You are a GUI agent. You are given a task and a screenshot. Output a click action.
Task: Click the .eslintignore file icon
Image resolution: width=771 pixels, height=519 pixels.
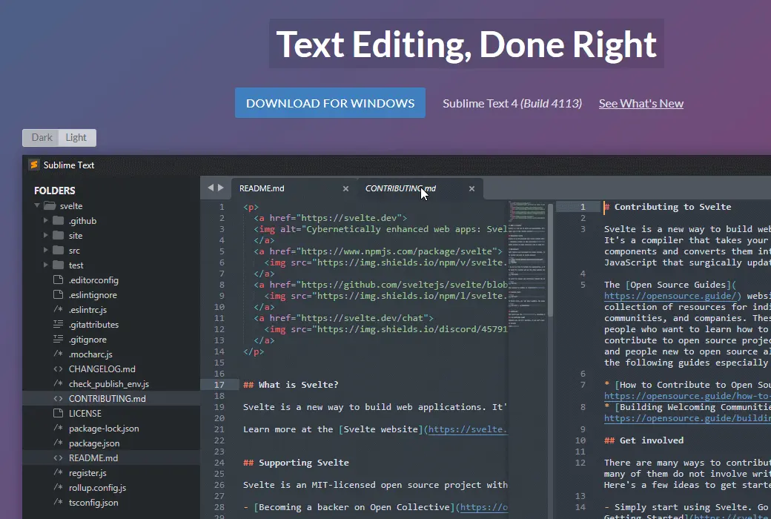click(58, 294)
